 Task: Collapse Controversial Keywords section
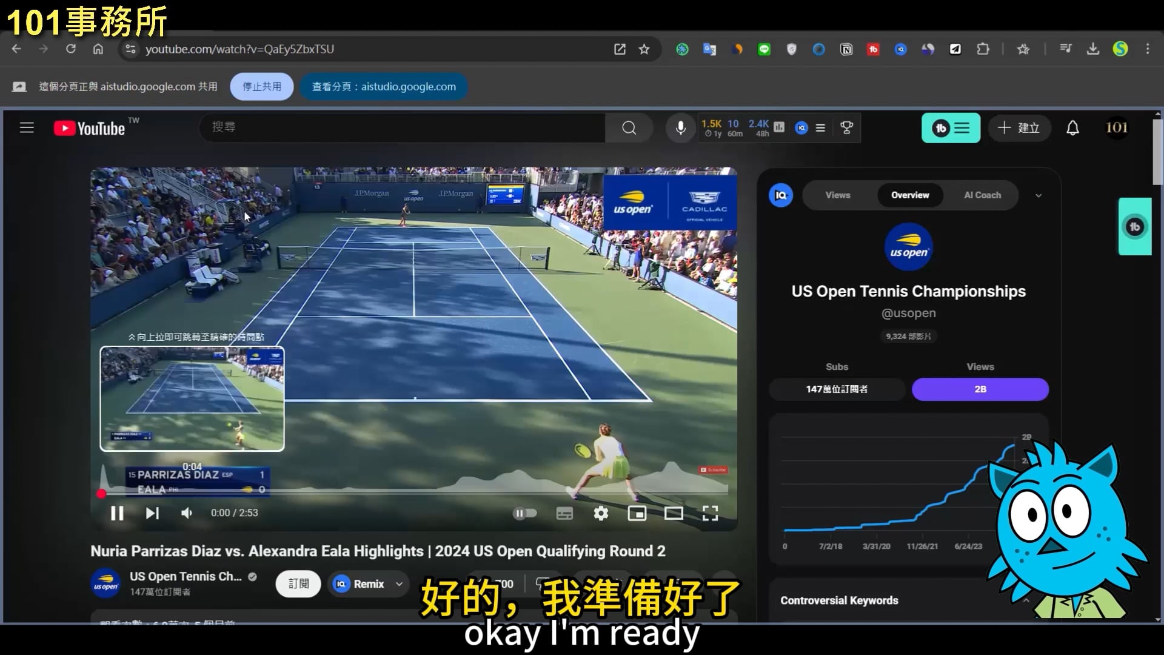click(x=1026, y=600)
